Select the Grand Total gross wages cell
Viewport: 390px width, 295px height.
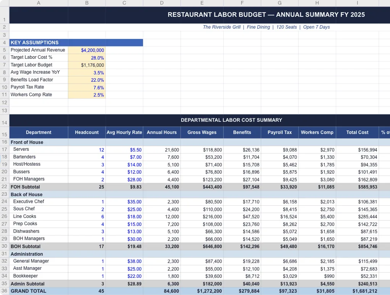202,291
